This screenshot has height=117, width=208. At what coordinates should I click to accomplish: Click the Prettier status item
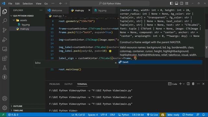pyautogui.click(x=188, y=115)
